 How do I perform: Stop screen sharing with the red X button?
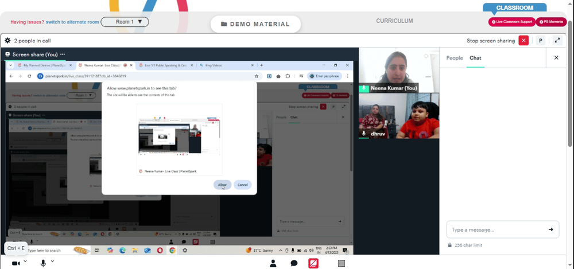(523, 41)
